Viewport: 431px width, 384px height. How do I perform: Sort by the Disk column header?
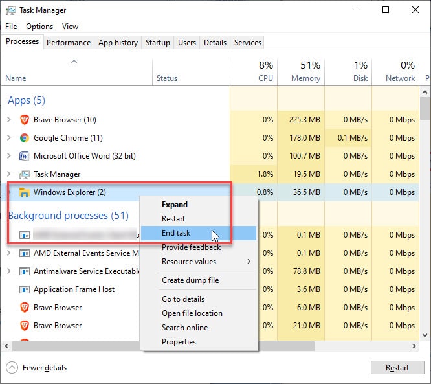348,71
